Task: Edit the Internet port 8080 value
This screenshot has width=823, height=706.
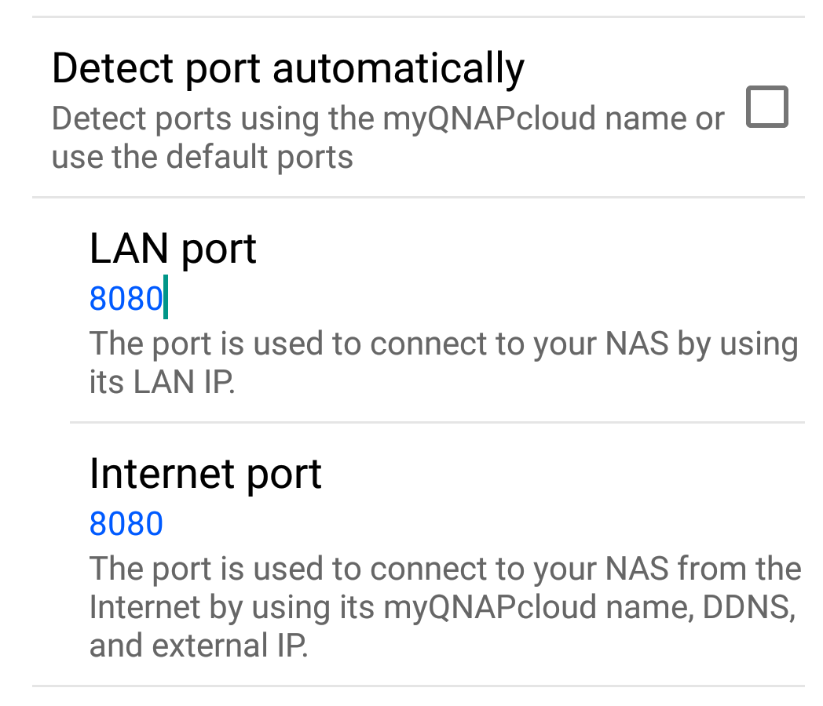Action: coord(126,524)
